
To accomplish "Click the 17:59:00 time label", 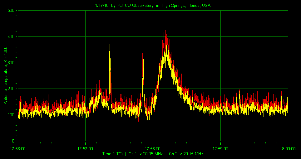I will click(x=220, y=149).
